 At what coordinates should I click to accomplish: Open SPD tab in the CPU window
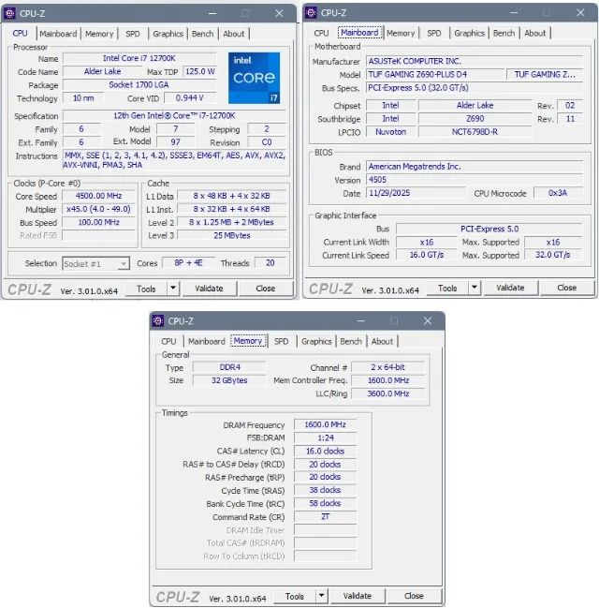point(133,34)
